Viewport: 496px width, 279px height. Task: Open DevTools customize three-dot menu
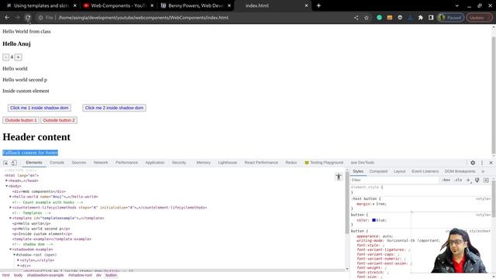482,163
